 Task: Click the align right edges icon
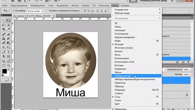pos(105,11)
